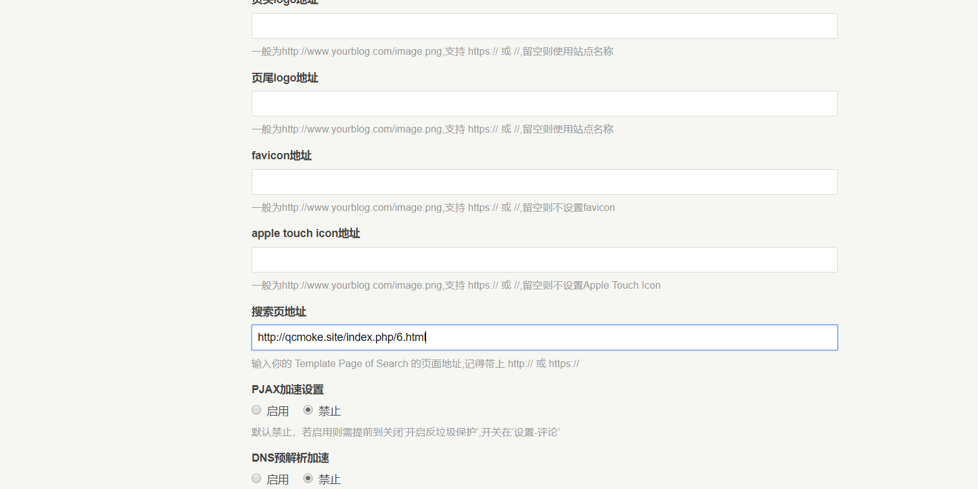The image size is (978, 489).
Task: Click the favicon地址 label text
Action: pyautogui.click(x=282, y=156)
